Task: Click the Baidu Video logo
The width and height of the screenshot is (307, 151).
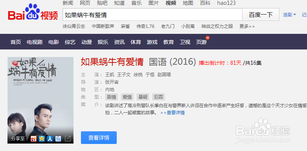Action: (x=33, y=12)
